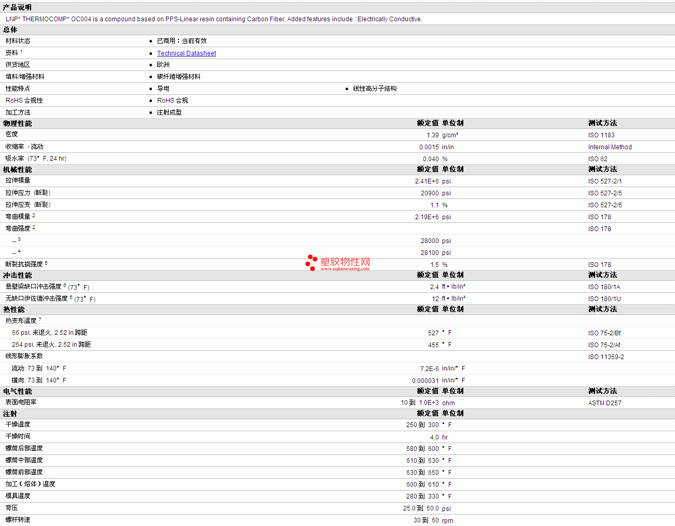Select the 螺杆转速 row label
The width and height of the screenshot is (675, 526).
point(18,520)
